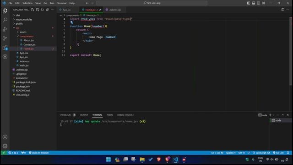Viewport: 293px width, 165px height.
Task: Change UTF-8 file encoding
Action: [241, 153]
